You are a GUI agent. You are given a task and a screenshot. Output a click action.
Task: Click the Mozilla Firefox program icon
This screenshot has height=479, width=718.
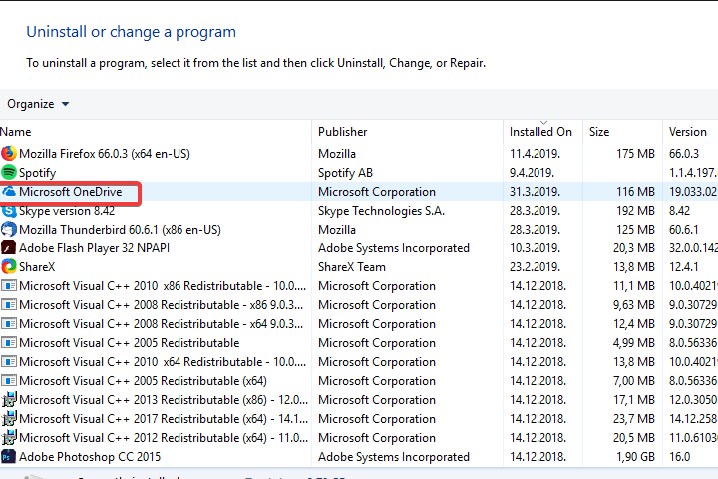(x=9, y=153)
